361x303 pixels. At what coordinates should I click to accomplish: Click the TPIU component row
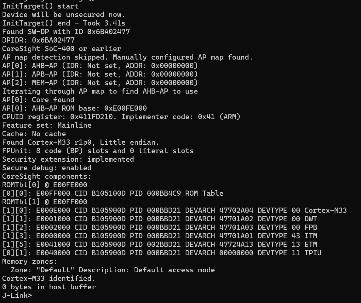tap(161, 253)
